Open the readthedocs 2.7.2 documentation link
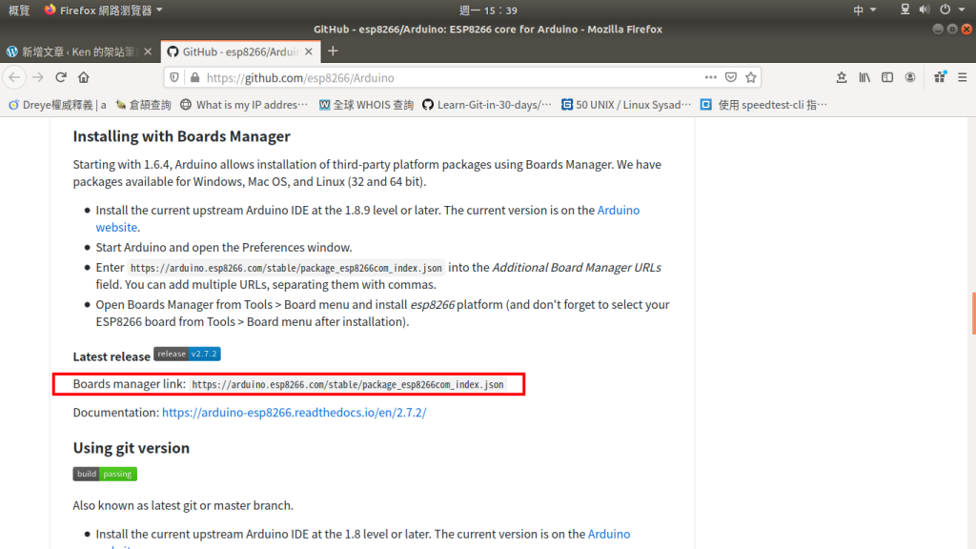This screenshot has width=976, height=549. 294,412
